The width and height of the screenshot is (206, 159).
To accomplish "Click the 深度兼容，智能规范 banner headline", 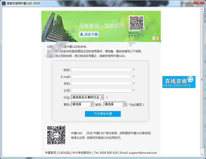I will (x=102, y=26).
